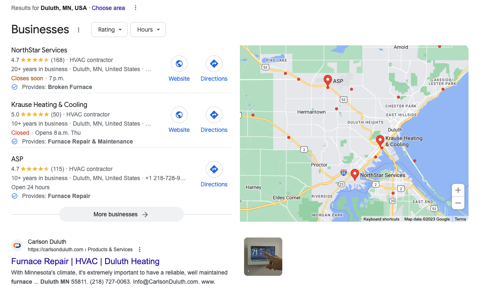Image resolution: width=486 pixels, height=297 pixels.
Task: Open the three-dot menu beside Businesses heading
Action: pyautogui.click(x=79, y=30)
